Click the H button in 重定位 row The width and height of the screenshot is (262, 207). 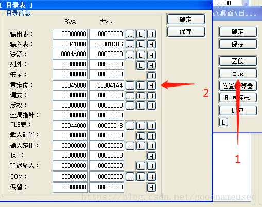coord(151,85)
